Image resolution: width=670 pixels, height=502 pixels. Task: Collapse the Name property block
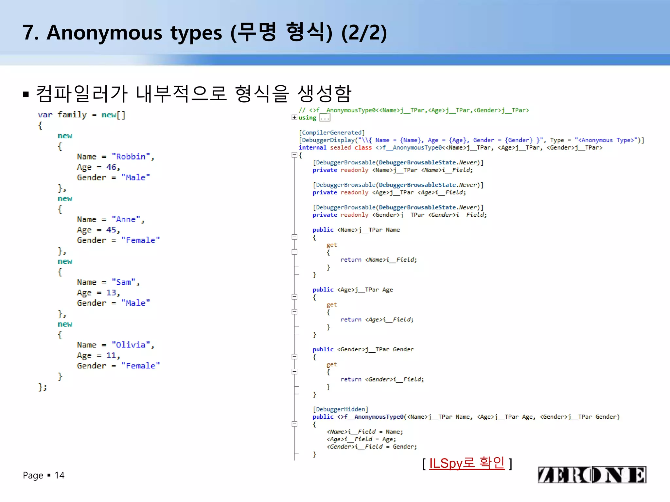click(x=294, y=237)
